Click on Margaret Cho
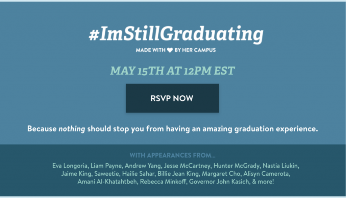Viewport: 346px width, 198px height. point(222,174)
